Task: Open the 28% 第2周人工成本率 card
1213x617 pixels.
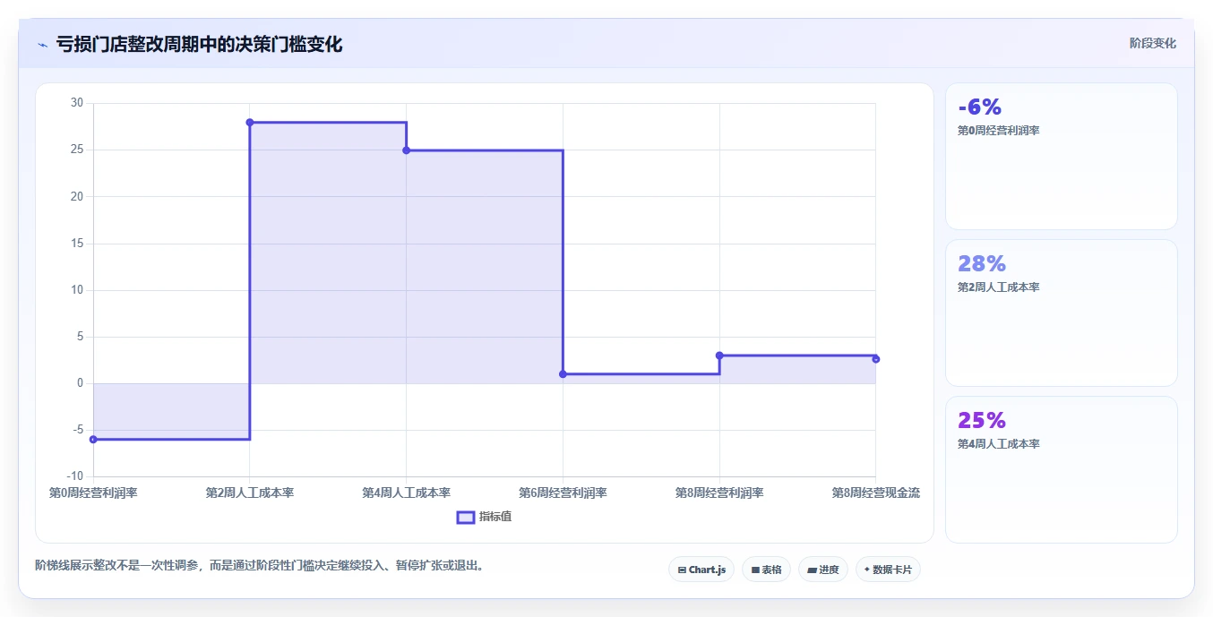Action: [1062, 313]
